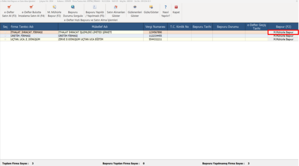The image size is (299, 166).
Task: Select the tax number cell 5544332211
Action: point(155,39)
